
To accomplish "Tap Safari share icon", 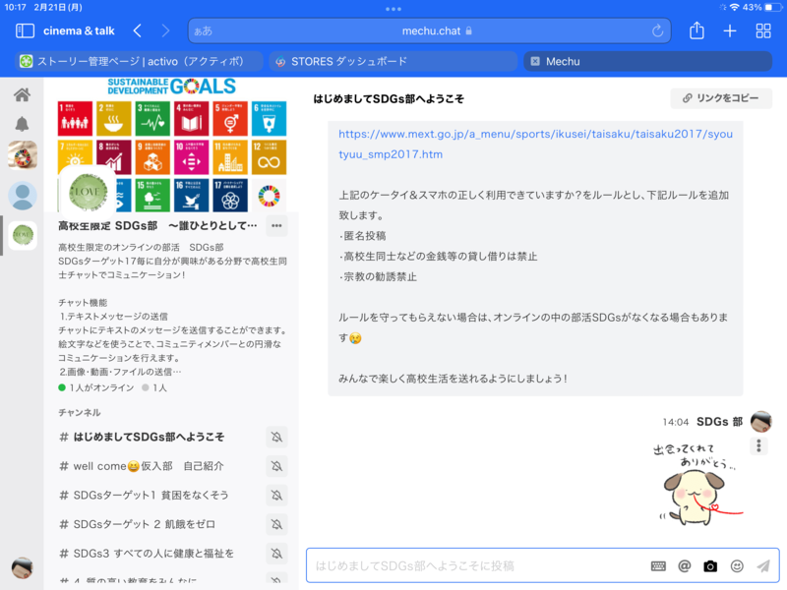I will pos(696,30).
